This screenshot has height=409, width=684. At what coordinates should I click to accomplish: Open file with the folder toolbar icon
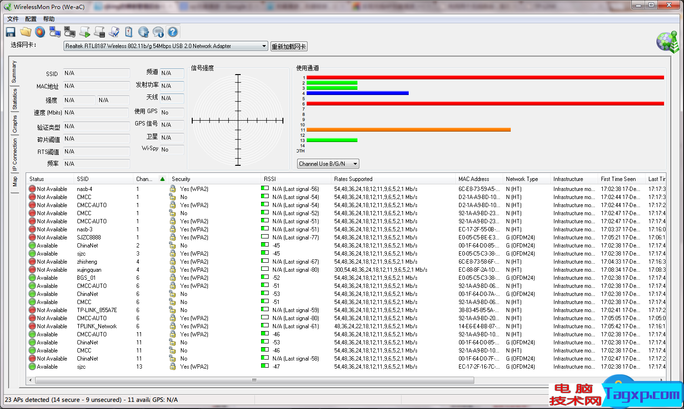25,32
